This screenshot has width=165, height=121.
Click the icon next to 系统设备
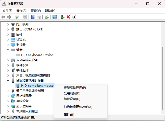tap(13, 101)
